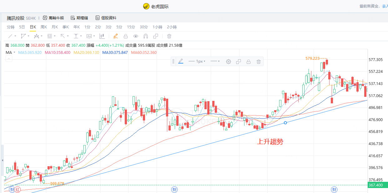Click the 紅 dividend event marker
This screenshot has height=193, width=388.
click(x=18, y=189)
